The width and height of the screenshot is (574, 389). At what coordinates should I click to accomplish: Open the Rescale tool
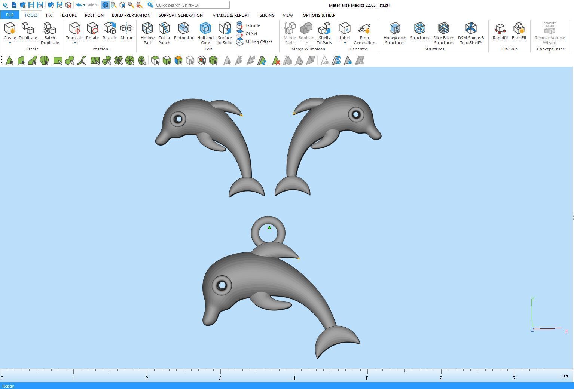coord(110,31)
